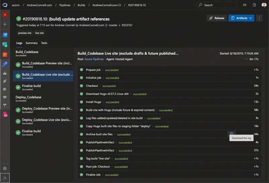Viewport: 269px width, 183px height.
Task: Select Build_Codebase Preview site job
Action: click(43, 64)
